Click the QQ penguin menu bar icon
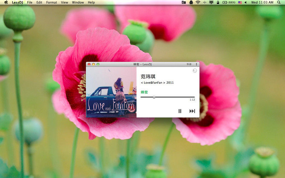 pos(191,2)
